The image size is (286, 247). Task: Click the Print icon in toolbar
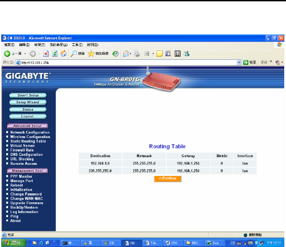(x=137, y=54)
